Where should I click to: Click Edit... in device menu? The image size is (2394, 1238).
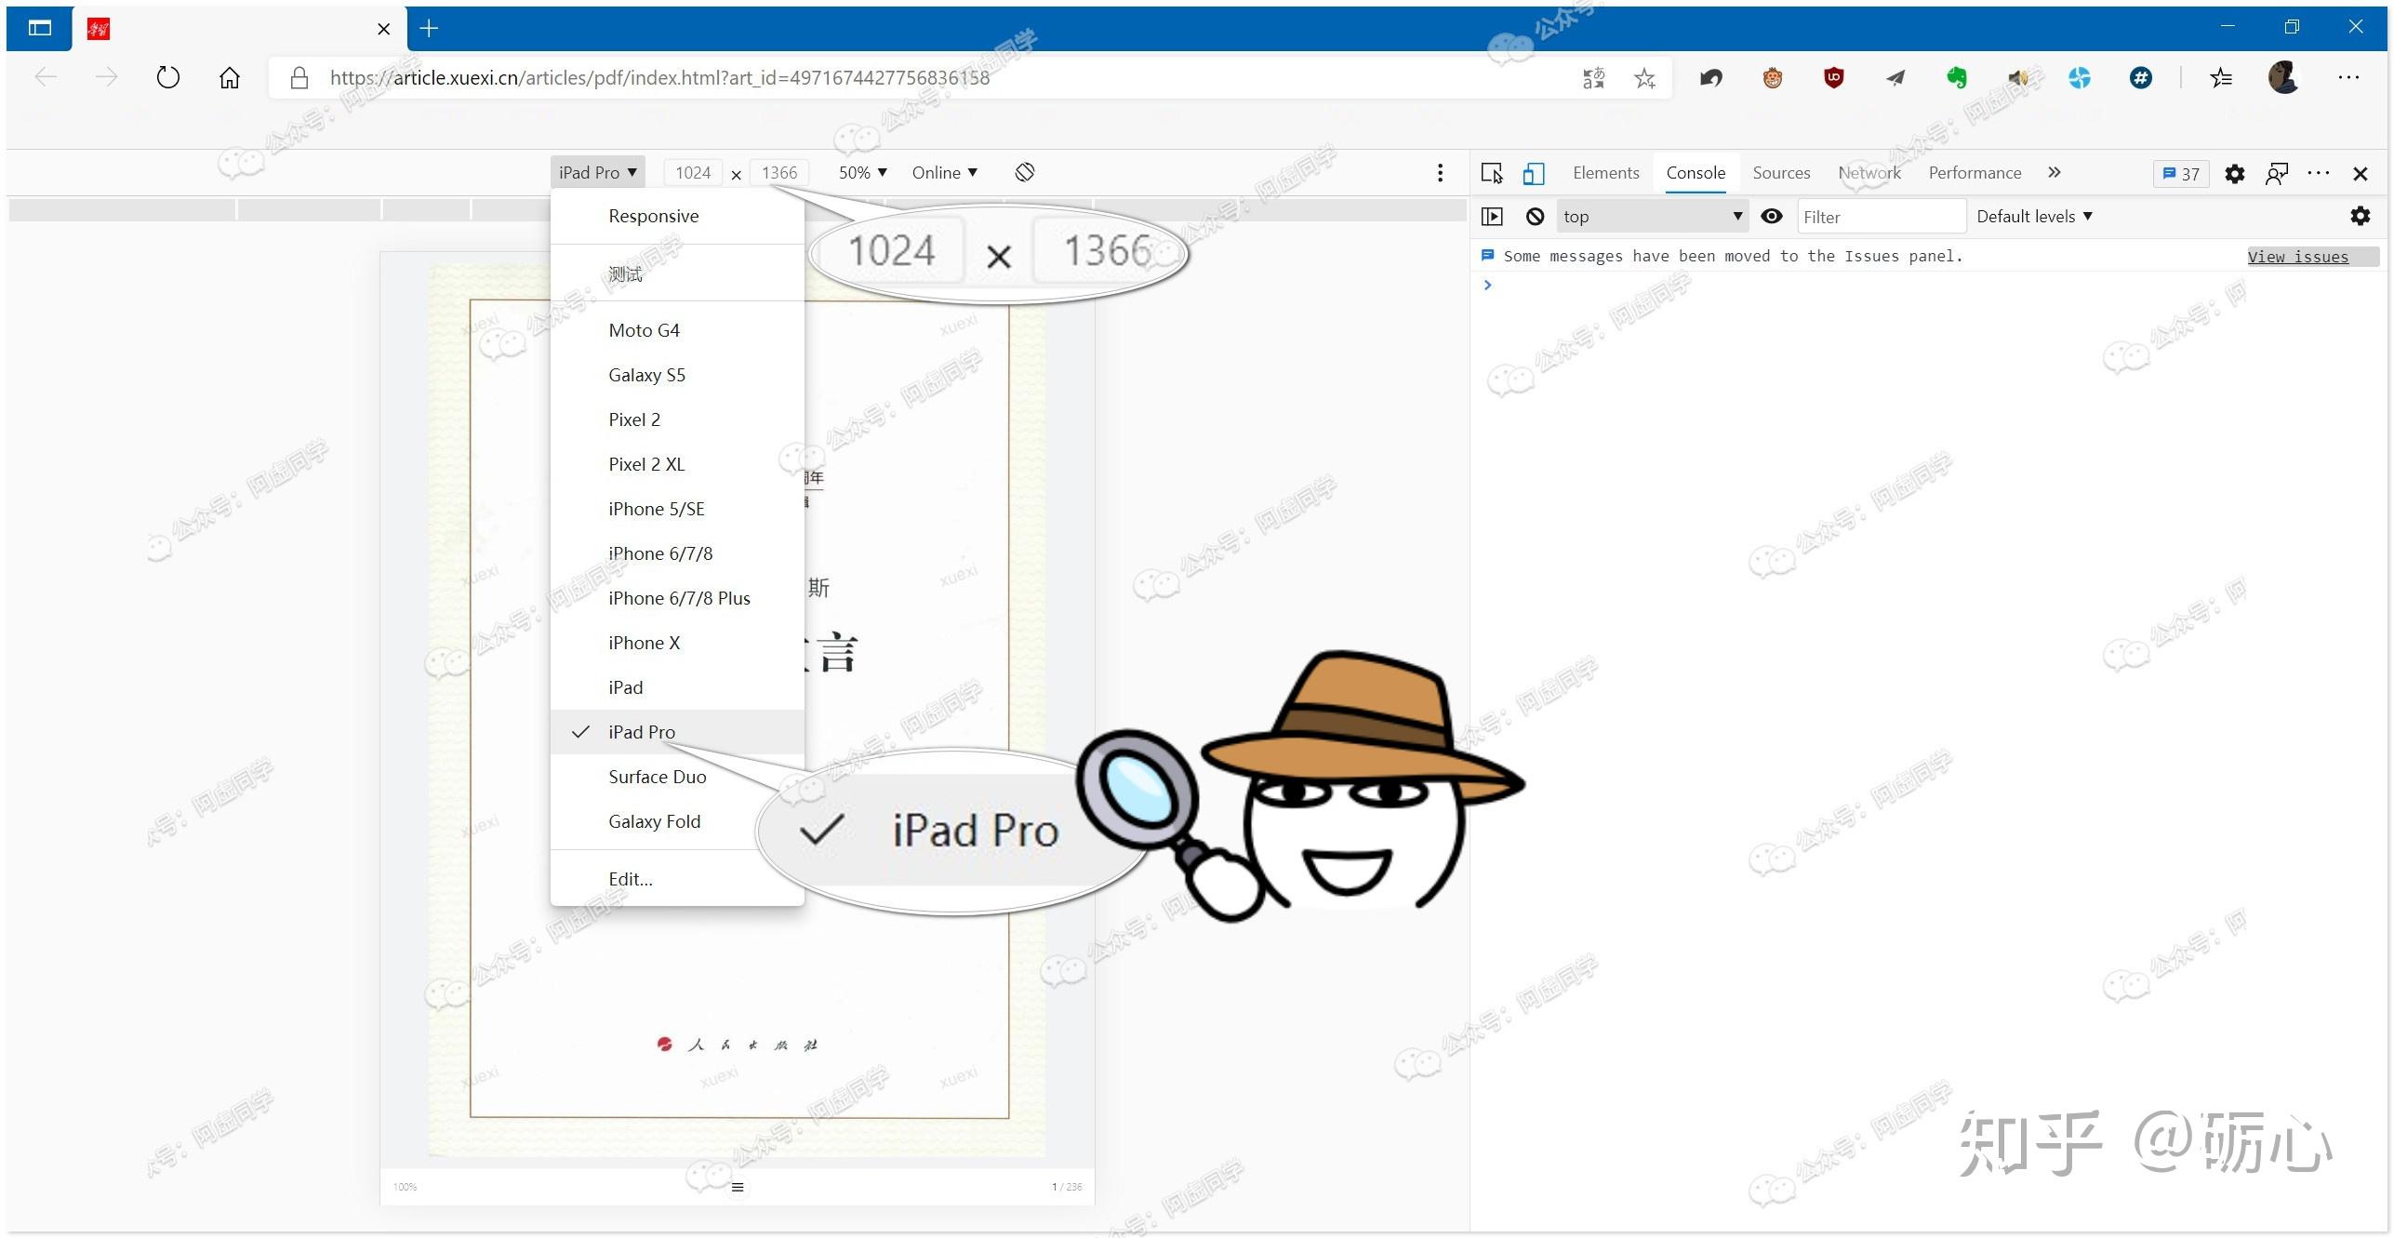(x=630, y=879)
